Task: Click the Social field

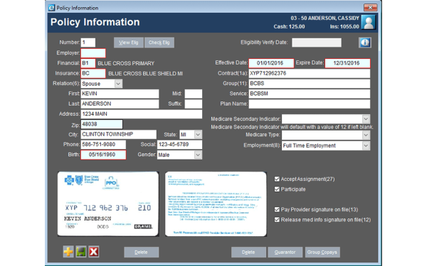Action: coord(180,145)
